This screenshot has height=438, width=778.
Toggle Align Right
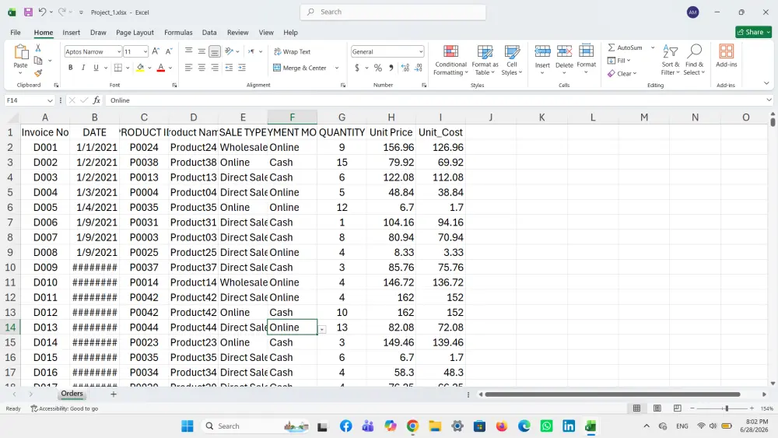tap(215, 68)
